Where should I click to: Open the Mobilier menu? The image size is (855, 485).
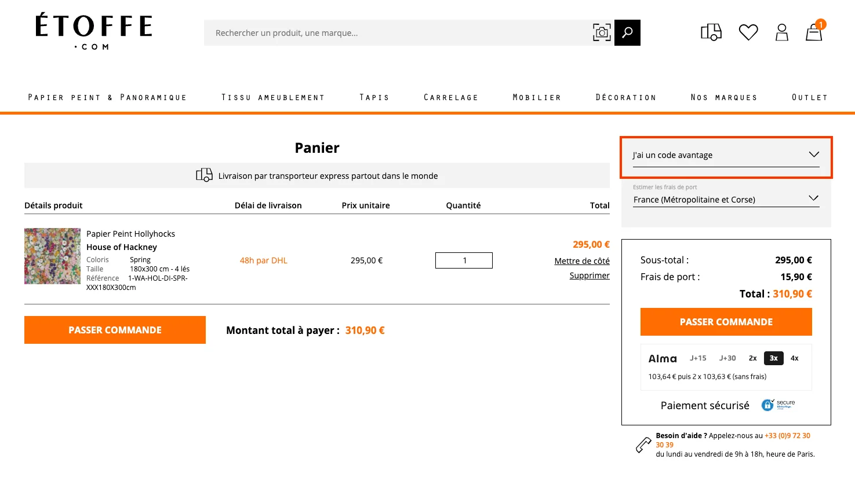(x=537, y=97)
